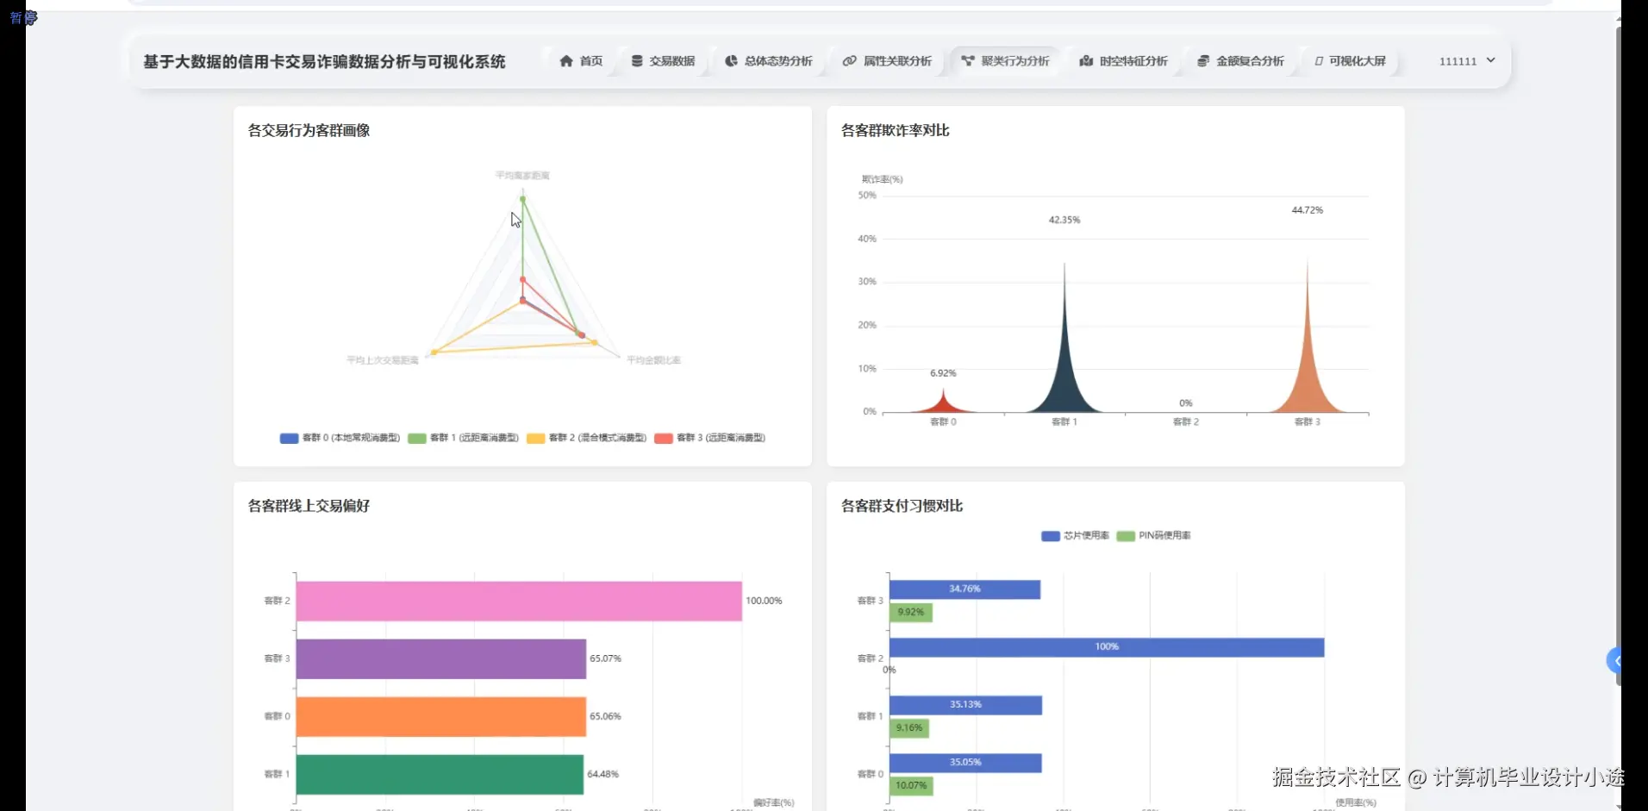1648x811 pixels.
Task: Hide the 客群 1 (远距离消费型) radar series
Action: 464,438
